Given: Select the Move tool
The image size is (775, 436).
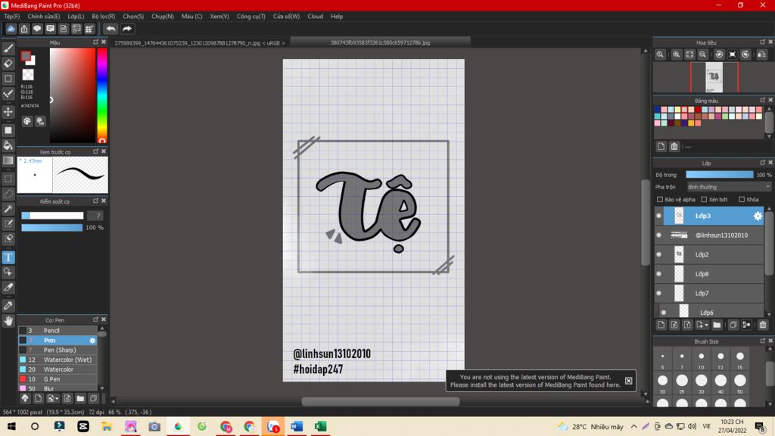Looking at the screenshot, I should (8, 112).
